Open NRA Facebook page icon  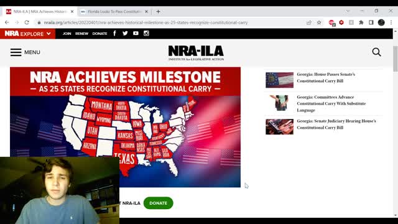tap(114, 34)
